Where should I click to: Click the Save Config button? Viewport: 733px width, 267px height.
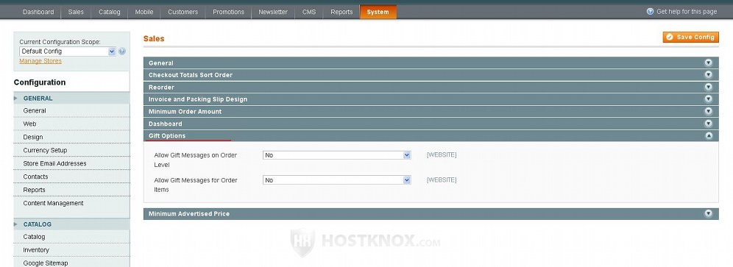pos(690,38)
